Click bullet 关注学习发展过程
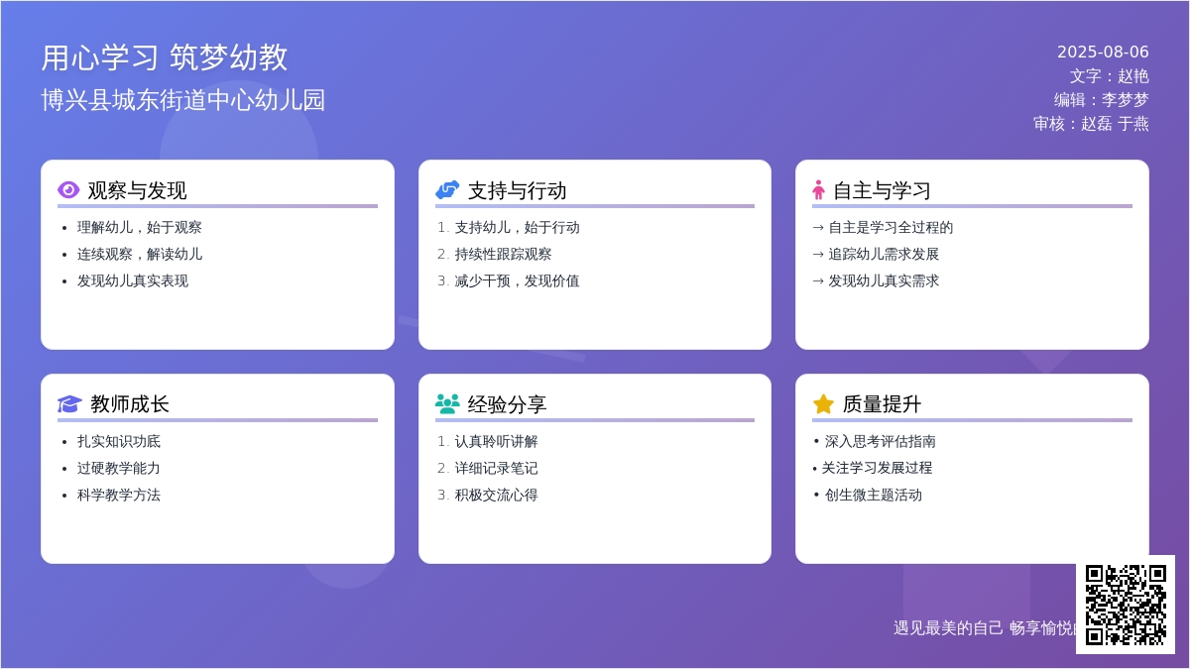 (873, 468)
